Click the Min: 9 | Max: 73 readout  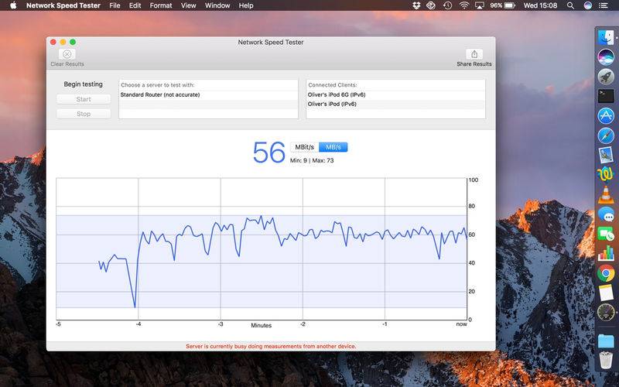point(312,160)
